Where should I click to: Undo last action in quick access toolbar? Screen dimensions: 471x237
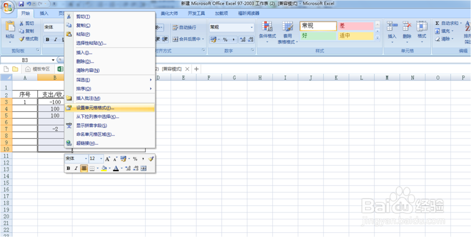(29, 4)
